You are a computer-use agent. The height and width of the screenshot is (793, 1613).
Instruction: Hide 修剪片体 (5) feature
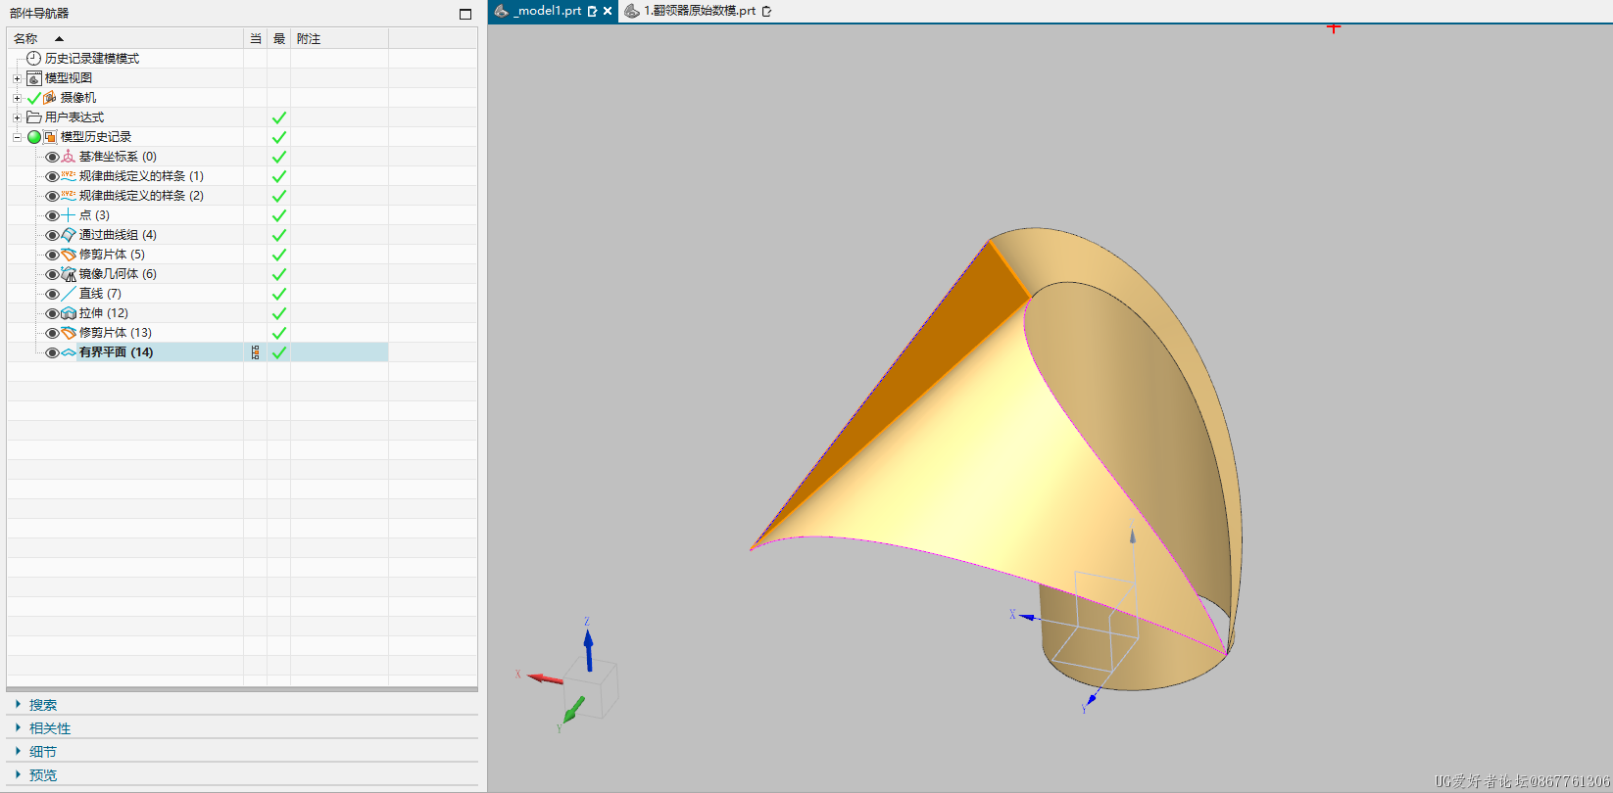(x=52, y=255)
